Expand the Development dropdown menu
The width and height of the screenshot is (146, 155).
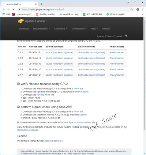pyautogui.click(x=79, y=29)
